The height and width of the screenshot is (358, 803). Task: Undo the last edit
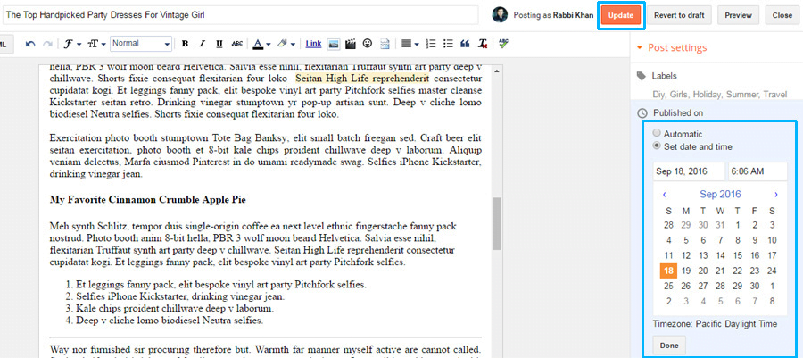(30, 44)
